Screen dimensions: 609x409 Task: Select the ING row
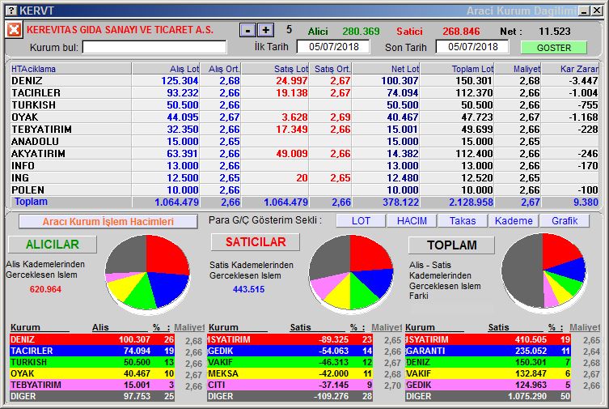304,177
